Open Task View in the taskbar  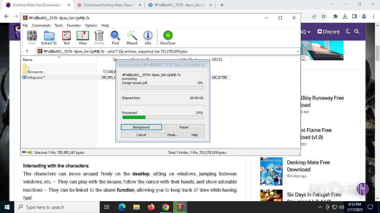click(107, 207)
